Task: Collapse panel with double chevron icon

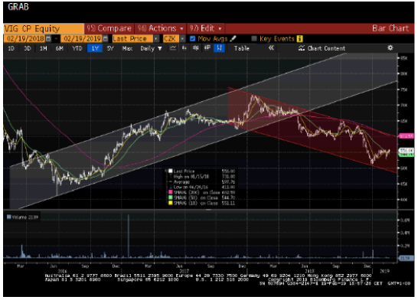Action: (271, 48)
